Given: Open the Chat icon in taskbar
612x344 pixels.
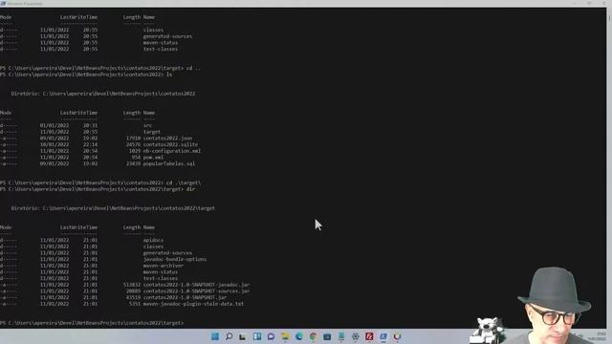Looking at the screenshot, I should (271, 336).
